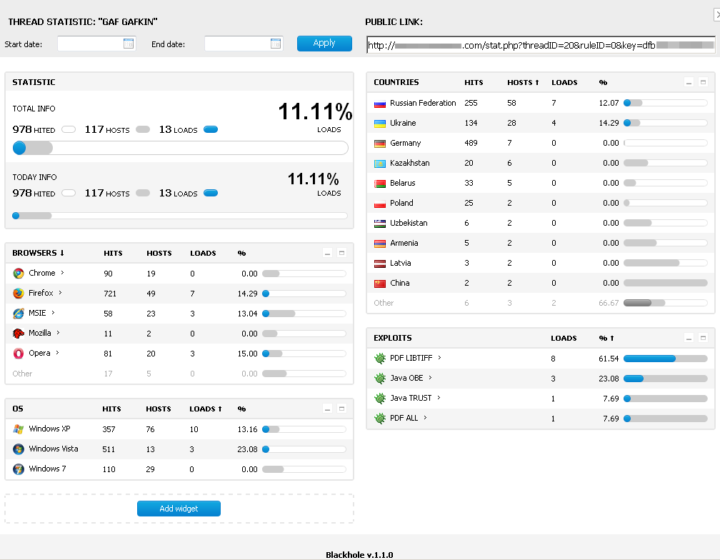720x560 pixels.
Task: Click the Today Info loads progress bar
Action: coord(180,216)
